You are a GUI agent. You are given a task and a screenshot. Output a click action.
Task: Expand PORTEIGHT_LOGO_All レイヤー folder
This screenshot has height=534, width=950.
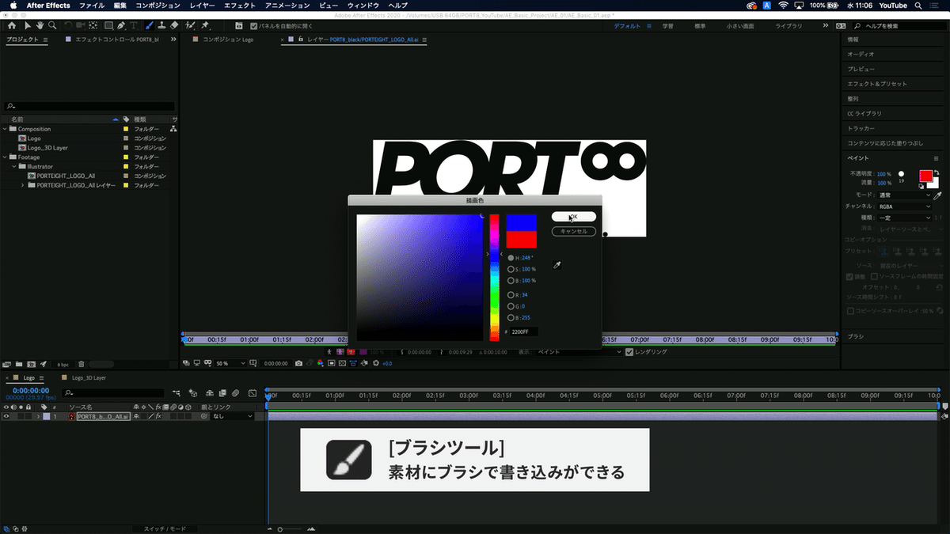[22, 185]
